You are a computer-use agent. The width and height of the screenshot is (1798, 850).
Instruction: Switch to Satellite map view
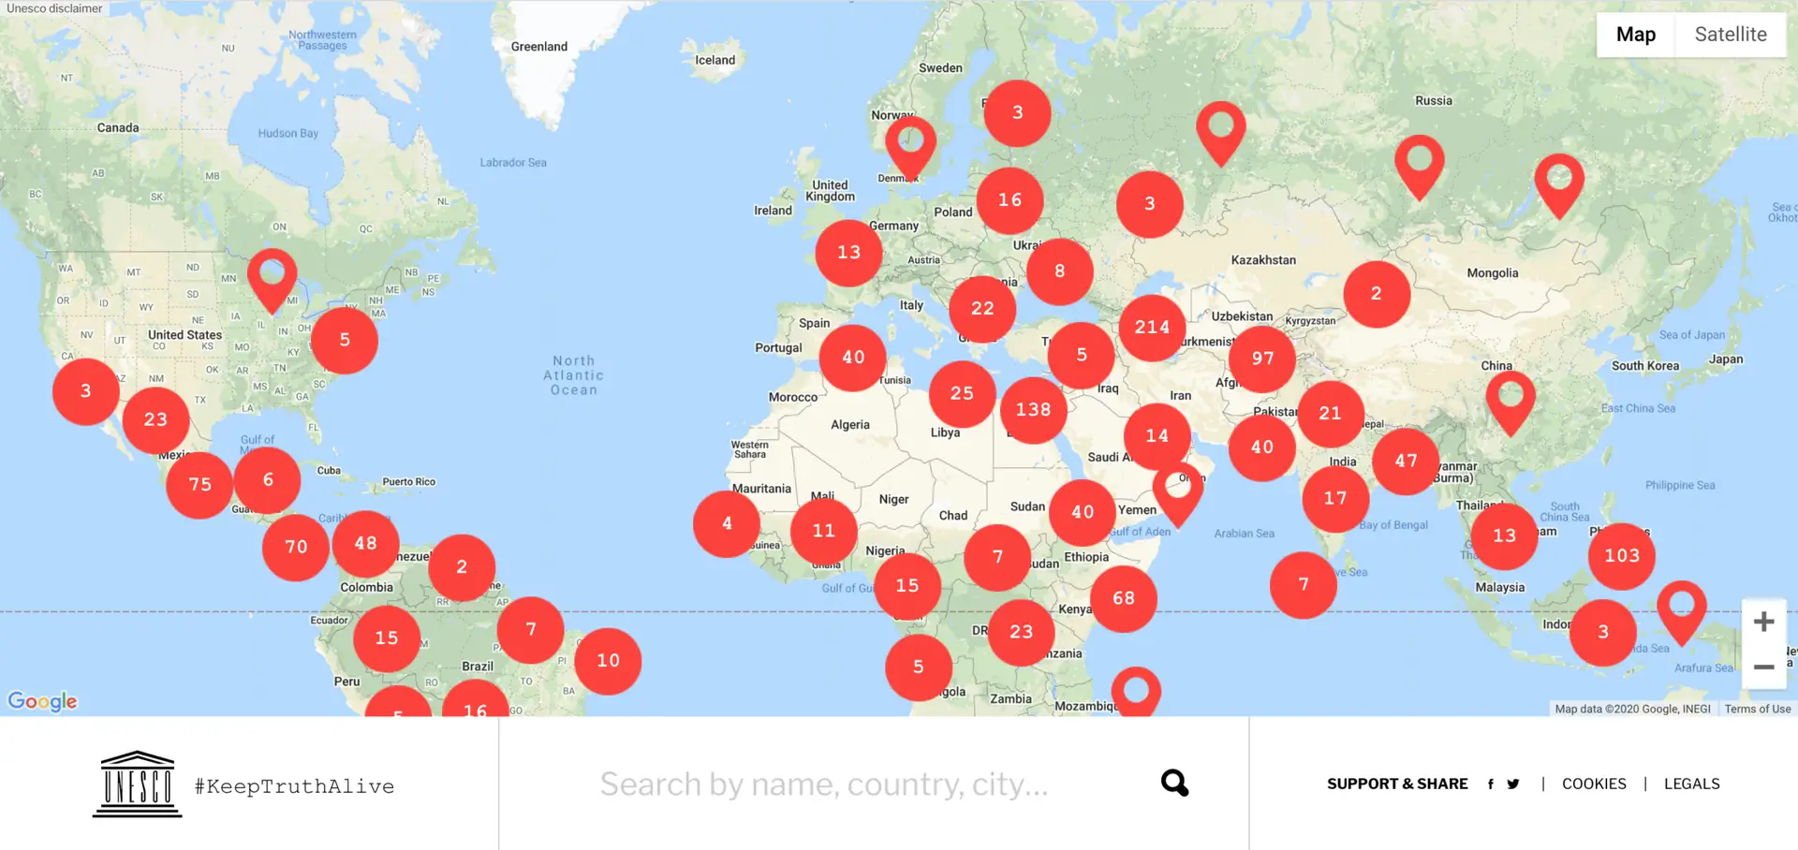click(1730, 35)
